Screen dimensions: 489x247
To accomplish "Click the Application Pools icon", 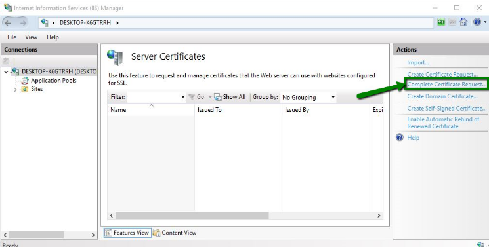I will click(25, 81).
